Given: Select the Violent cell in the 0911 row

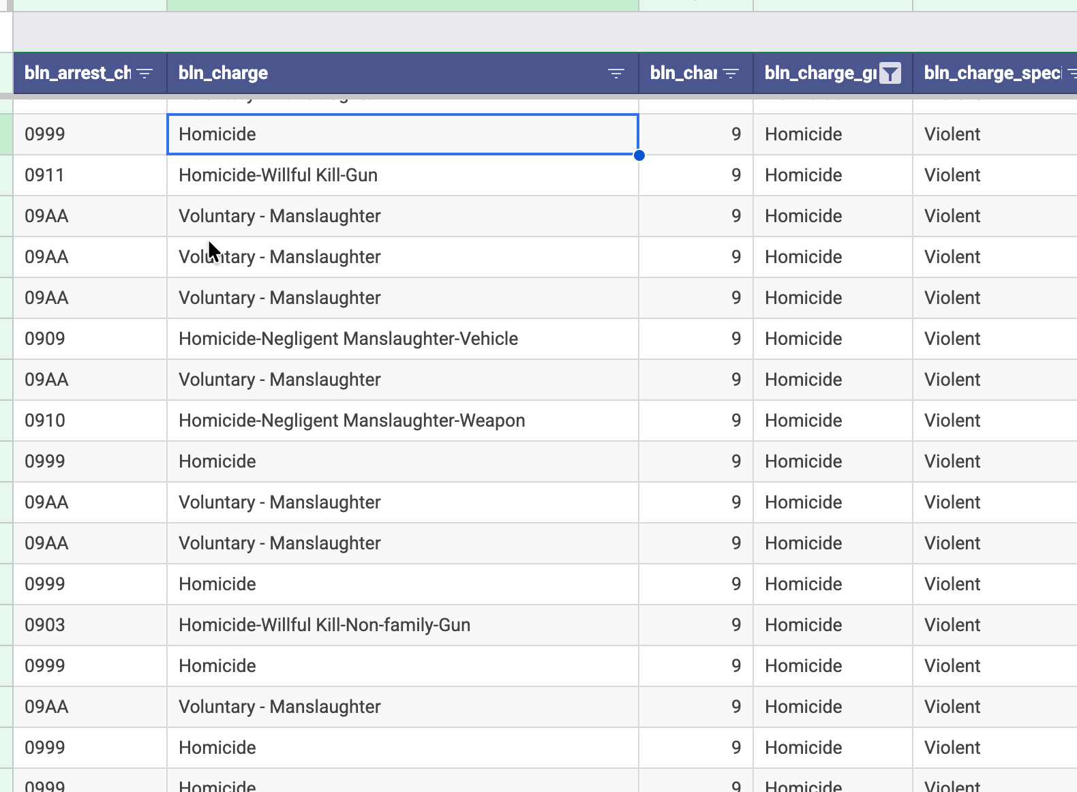Looking at the screenshot, I should (994, 175).
